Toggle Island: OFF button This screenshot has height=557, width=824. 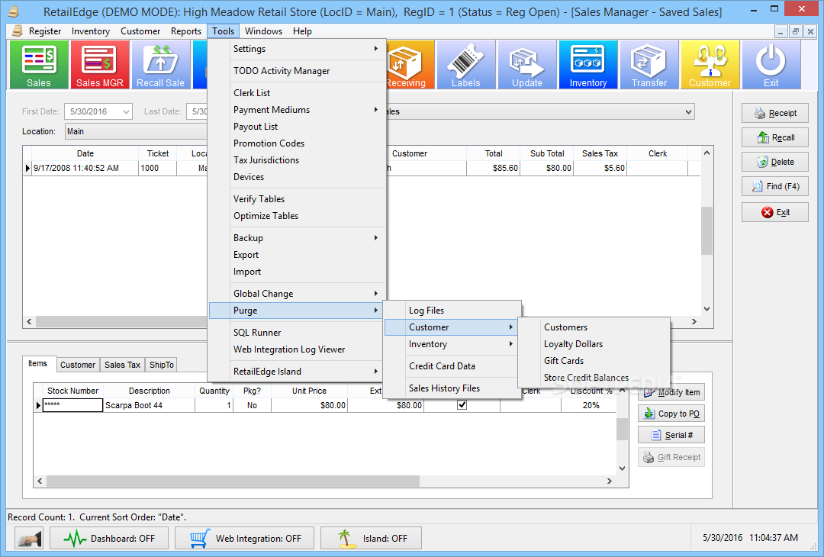point(371,538)
